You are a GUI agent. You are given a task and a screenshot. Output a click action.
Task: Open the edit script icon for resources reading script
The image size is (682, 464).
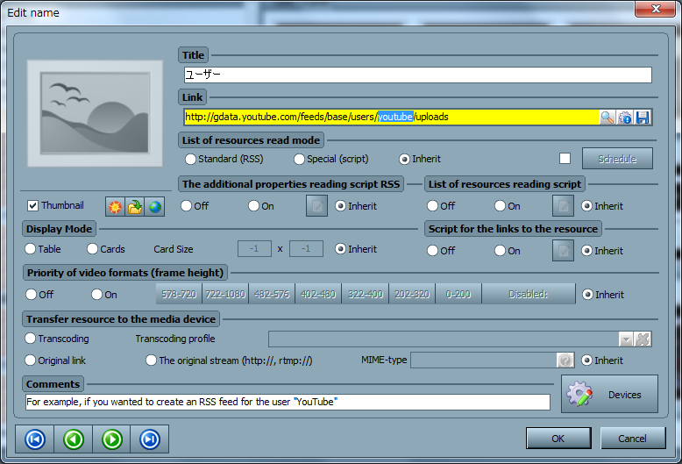coord(563,206)
